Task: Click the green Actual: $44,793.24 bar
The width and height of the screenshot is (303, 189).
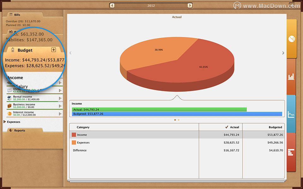Action: coord(159,110)
